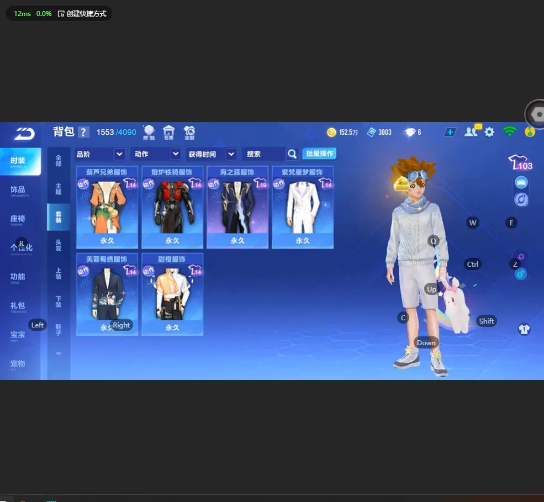Open the friends icon with mail badge

[473, 131]
